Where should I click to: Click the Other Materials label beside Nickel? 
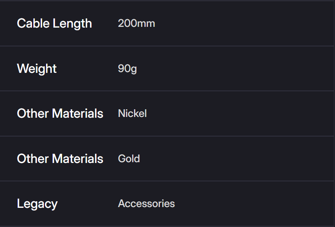point(60,113)
